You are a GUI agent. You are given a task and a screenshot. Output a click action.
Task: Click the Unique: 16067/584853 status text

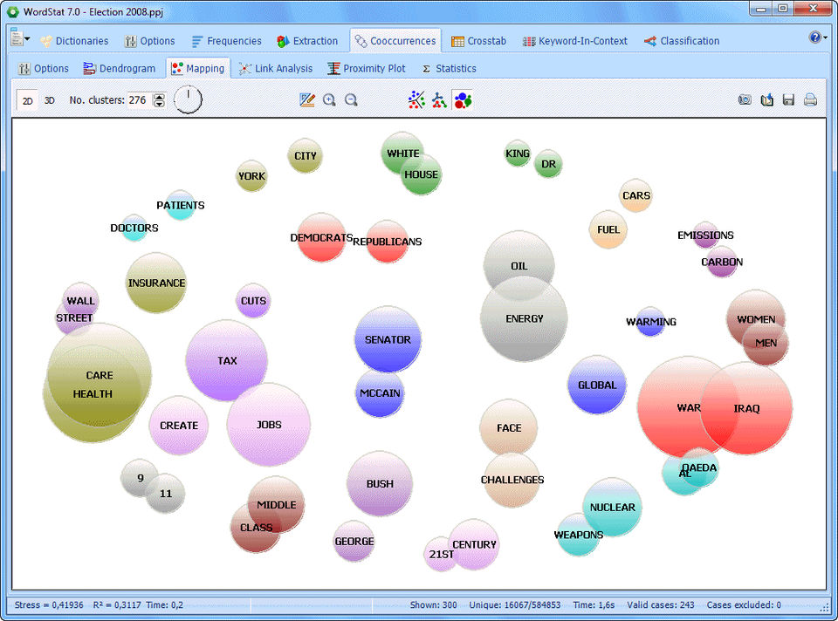(x=515, y=605)
